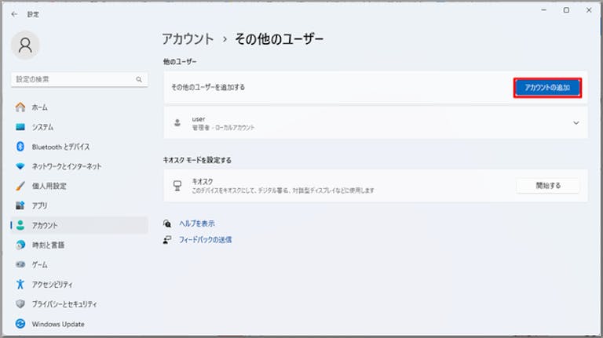Click the feedback person icon
Viewport: 603px width, 338px height.
click(167, 240)
